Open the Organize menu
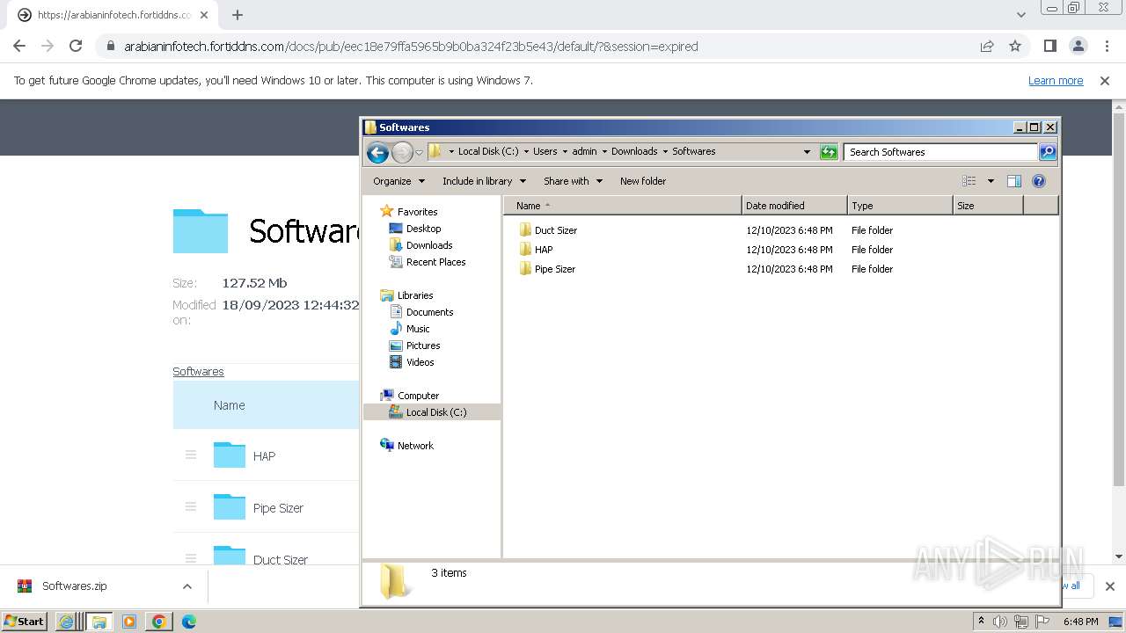1126x633 pixels. click(x=398, y=181)
